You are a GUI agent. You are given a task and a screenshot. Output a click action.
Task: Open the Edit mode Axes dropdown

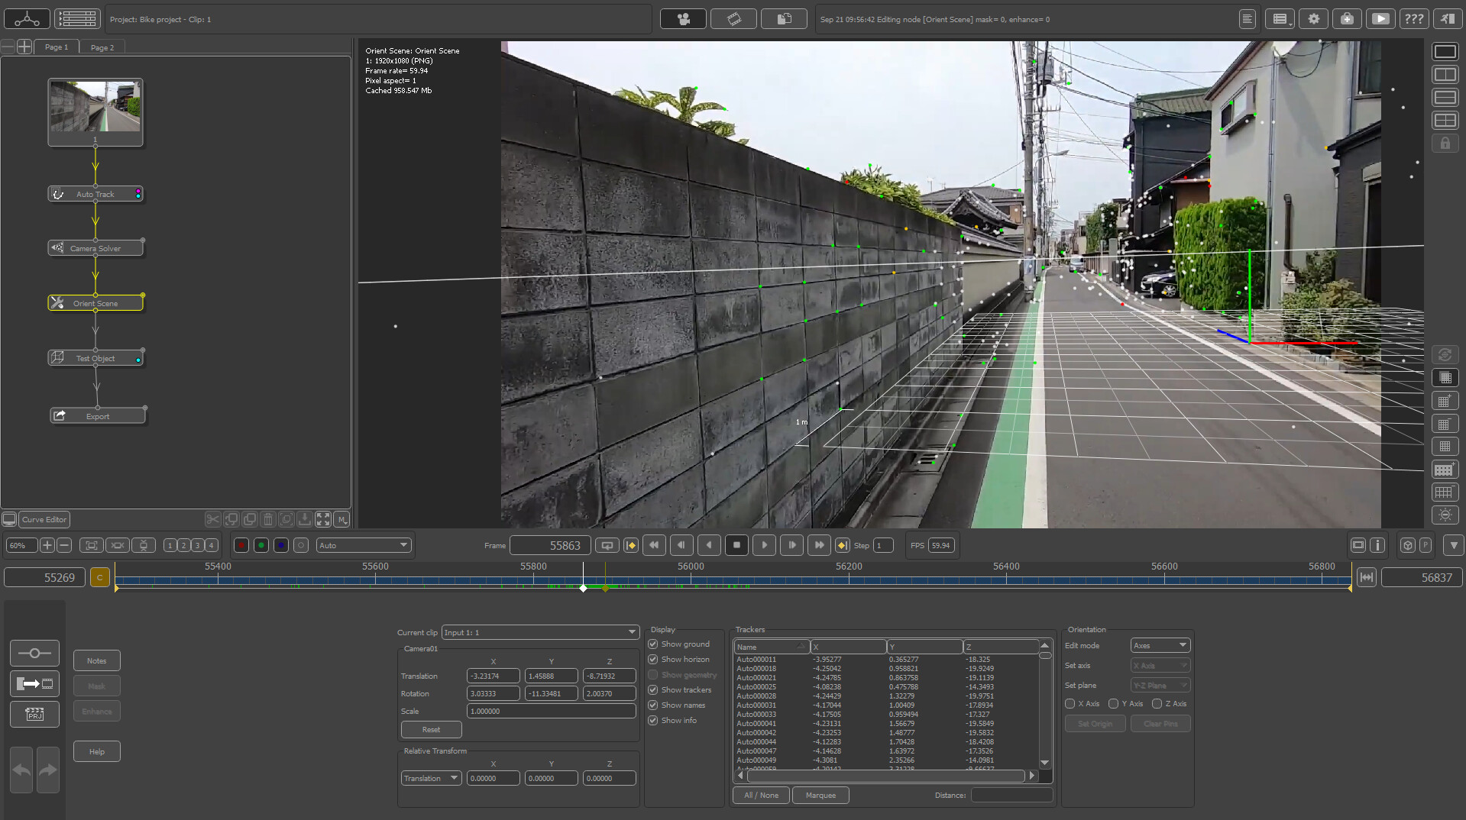coord(1160,645)
